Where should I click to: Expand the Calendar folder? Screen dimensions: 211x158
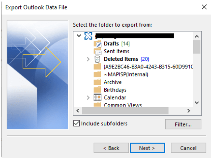coord(88,98)
